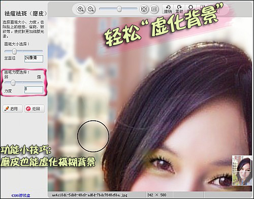Click the 重做 (redo) toolbar button
The width and height of the screenshot is (254, 199).
pos(179,9)
